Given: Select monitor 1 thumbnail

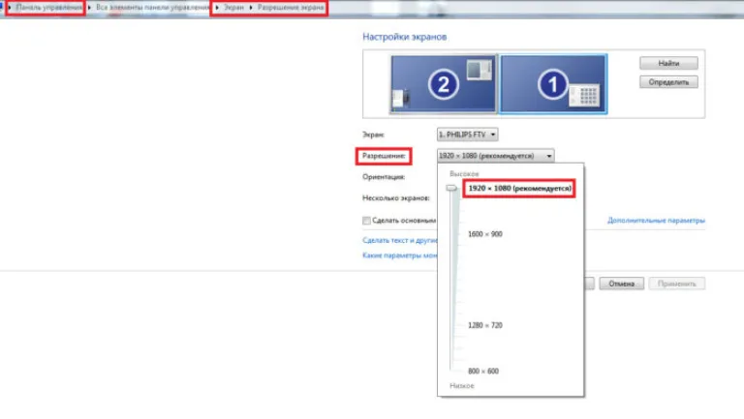Looking at the screenshot, I should point(553,84).
